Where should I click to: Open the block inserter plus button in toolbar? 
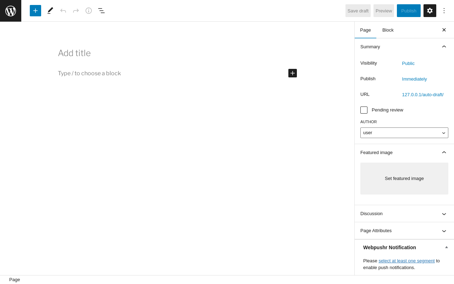[x=35, y=11]
